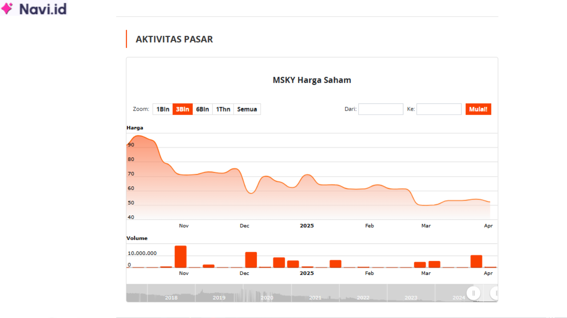Select the Semua zoom range
This screenshot has width=567, height=318.
point(247,109)
